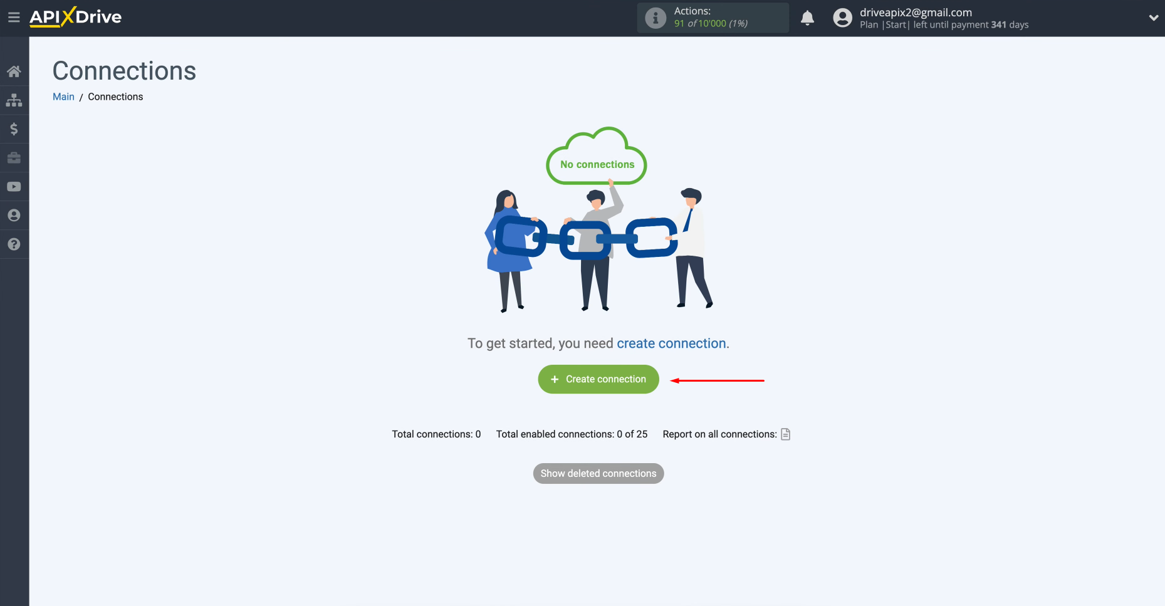Click the Actions usage counter panel
This screenshot has height=606, width=1165.
713,18
